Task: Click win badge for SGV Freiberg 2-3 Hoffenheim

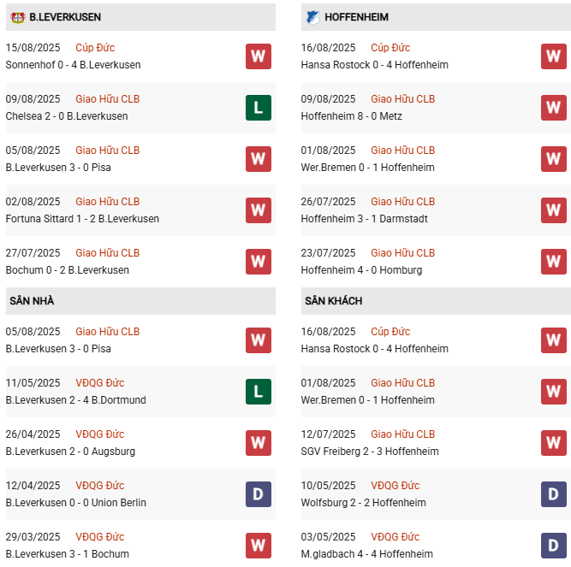Action: click(553, 443)
